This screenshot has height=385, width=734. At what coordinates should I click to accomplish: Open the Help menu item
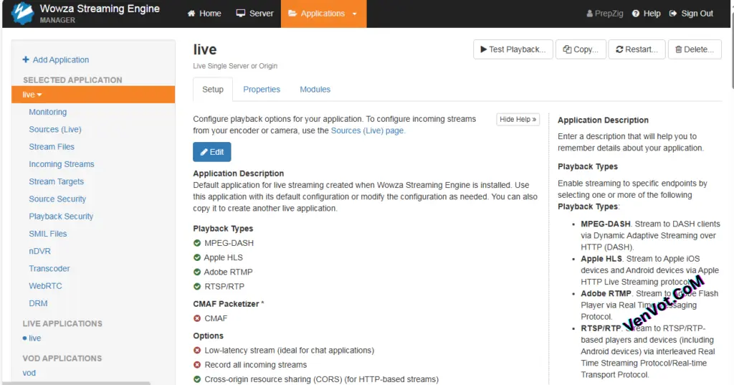[x=647, y=14]
